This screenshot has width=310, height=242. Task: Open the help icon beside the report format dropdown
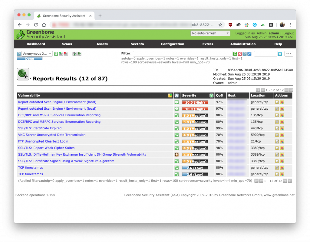(18, 54)
